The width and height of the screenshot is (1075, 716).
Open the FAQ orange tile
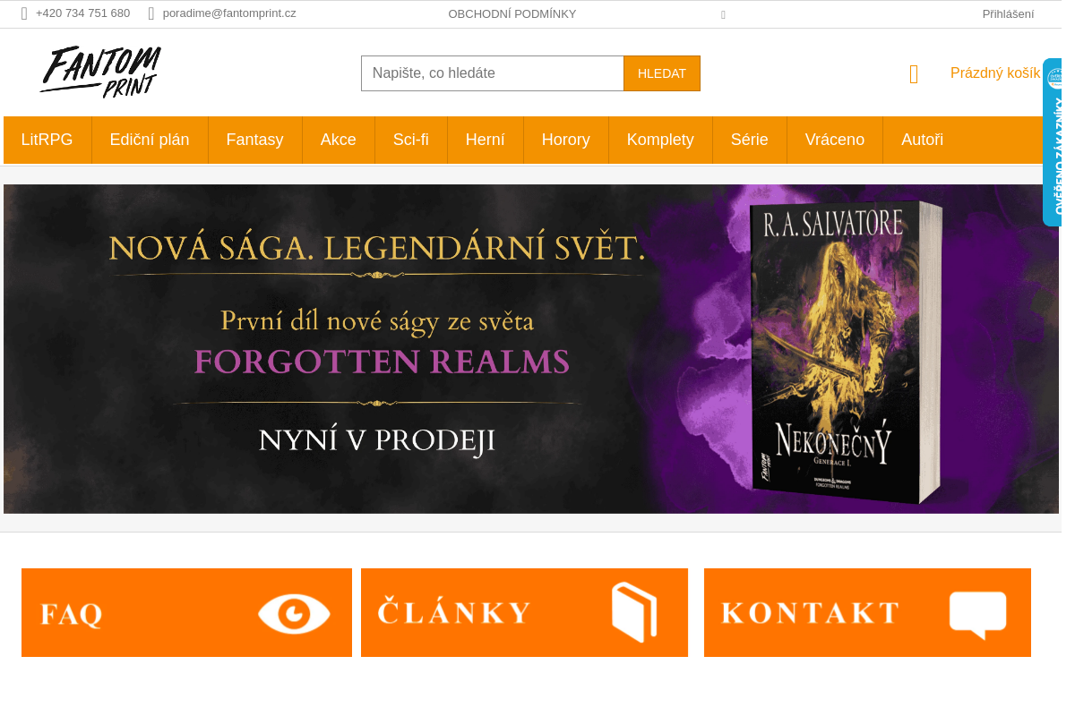186,612
